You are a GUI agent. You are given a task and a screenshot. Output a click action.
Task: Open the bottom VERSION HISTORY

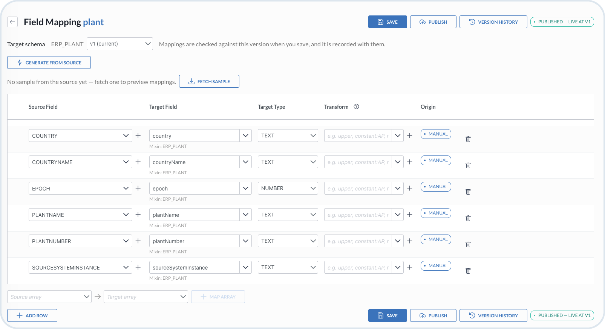click(x=493, y=315)
